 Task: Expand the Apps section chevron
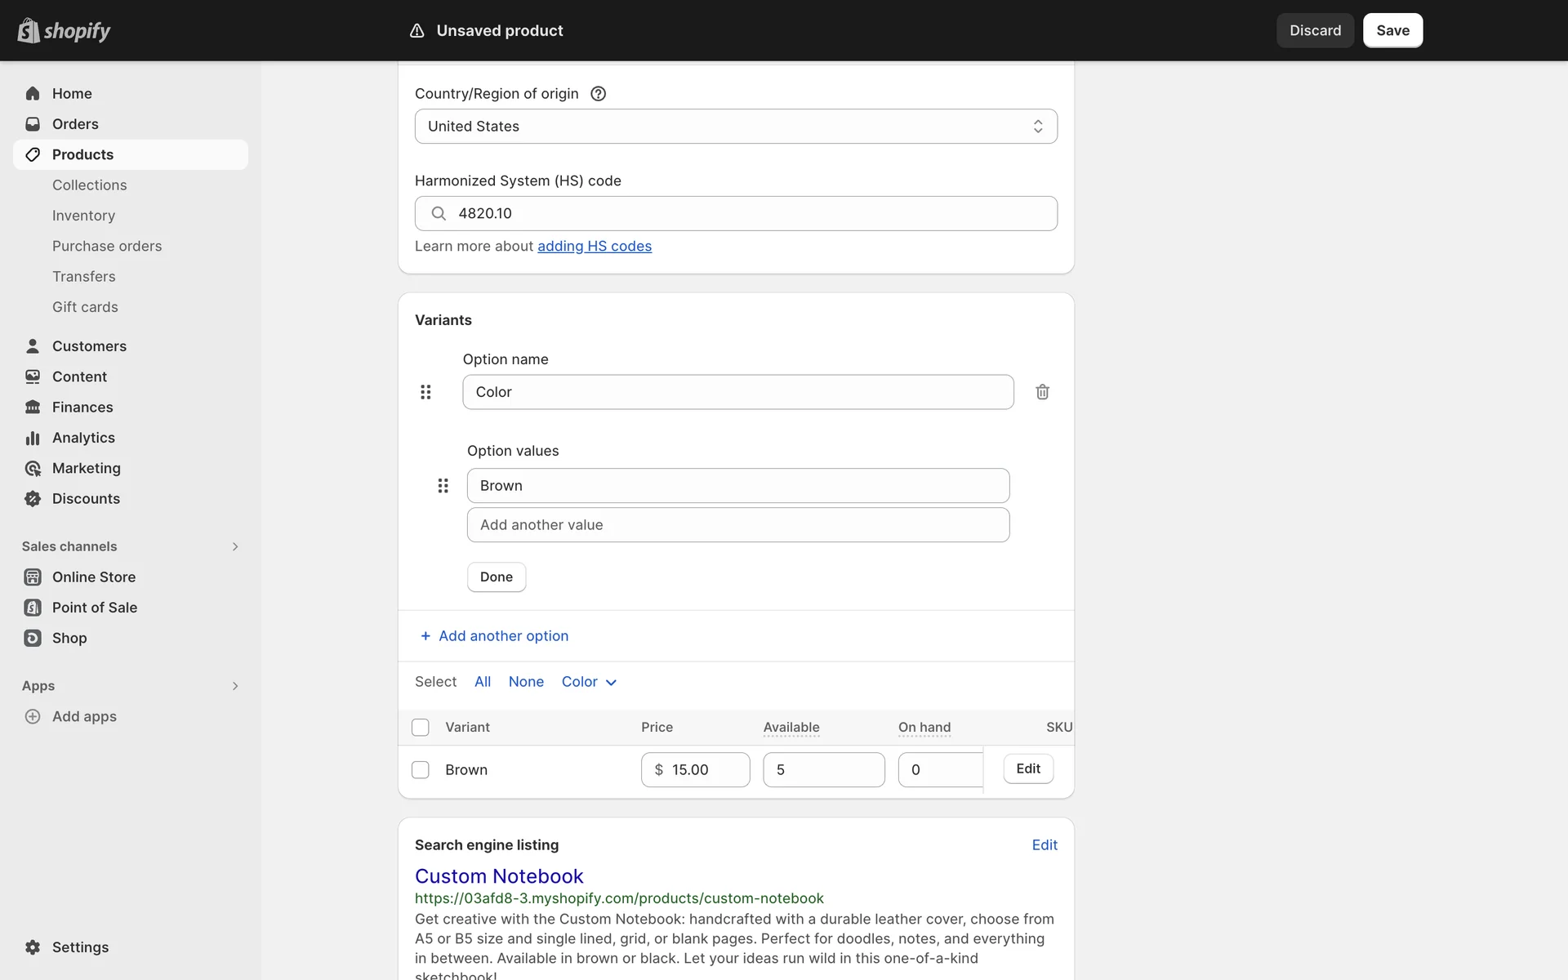tap(235, 686)
